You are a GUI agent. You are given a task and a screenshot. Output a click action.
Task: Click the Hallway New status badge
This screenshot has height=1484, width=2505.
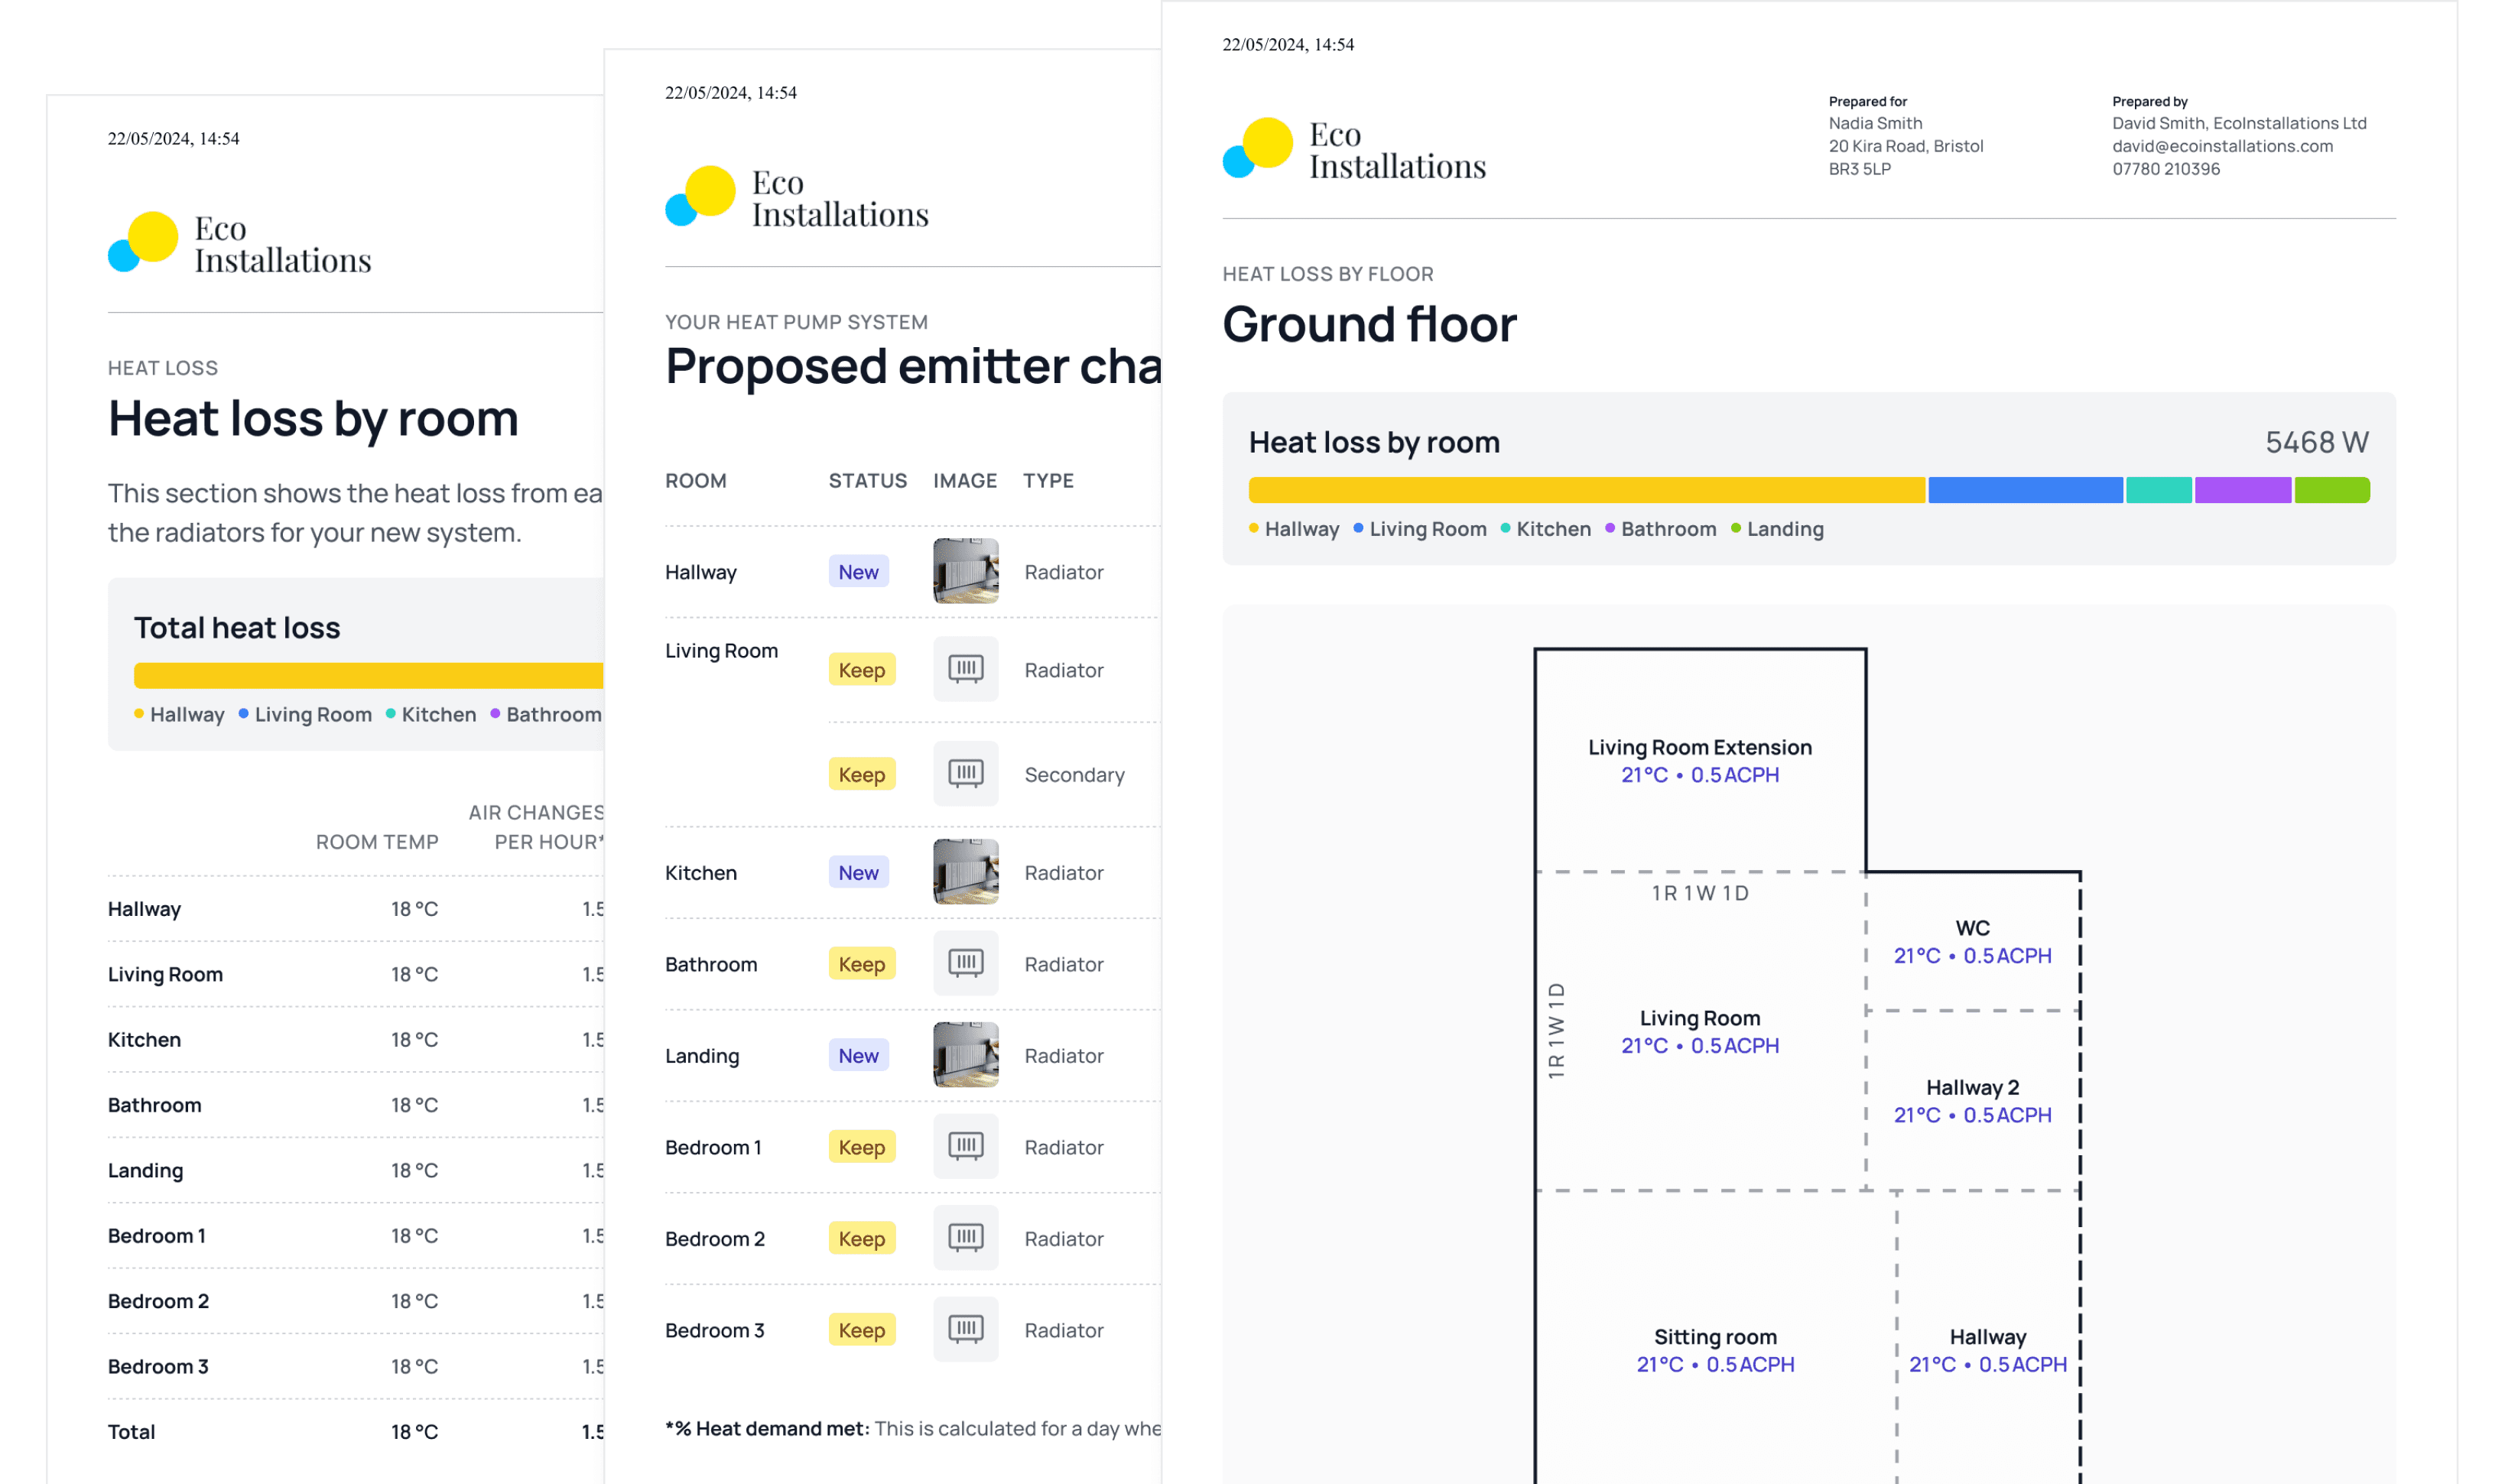point(858,572)
